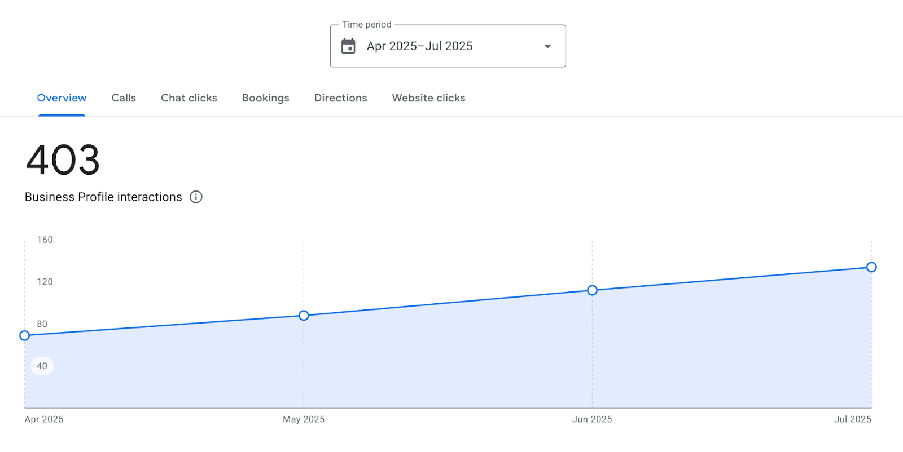Click the info icon beside Business Profile interactions
The width and height of the screenshot is (903, 452).
pos(196,197)
